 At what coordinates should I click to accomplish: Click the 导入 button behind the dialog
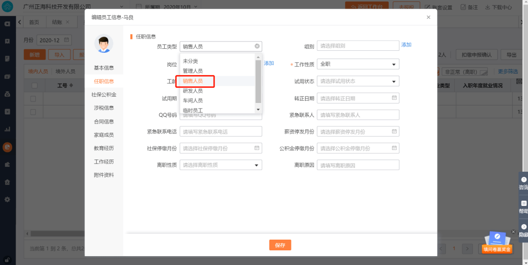click(59, 55)
